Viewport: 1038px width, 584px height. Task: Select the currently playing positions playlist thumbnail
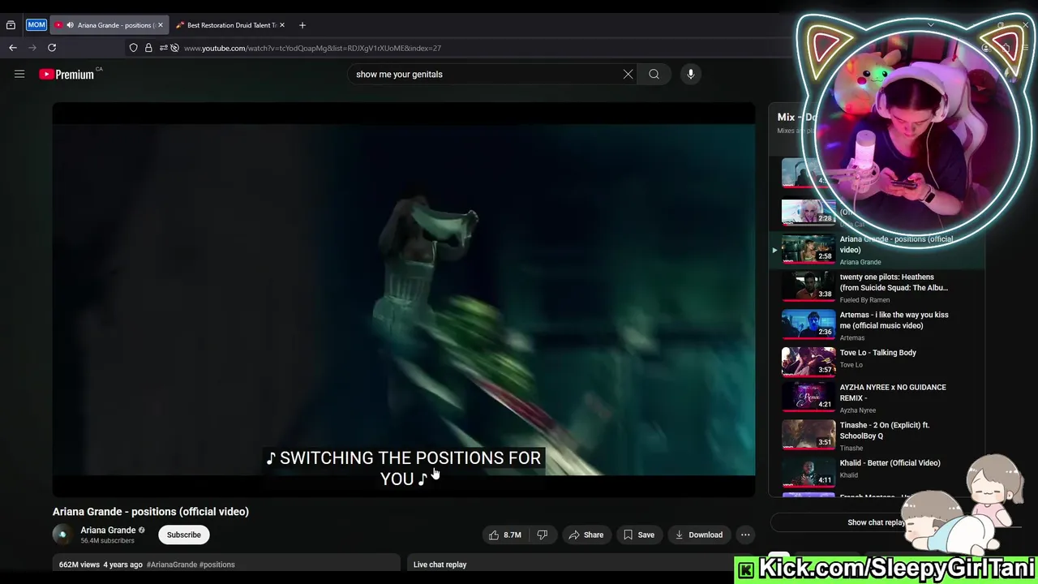[x=809, y=247]
